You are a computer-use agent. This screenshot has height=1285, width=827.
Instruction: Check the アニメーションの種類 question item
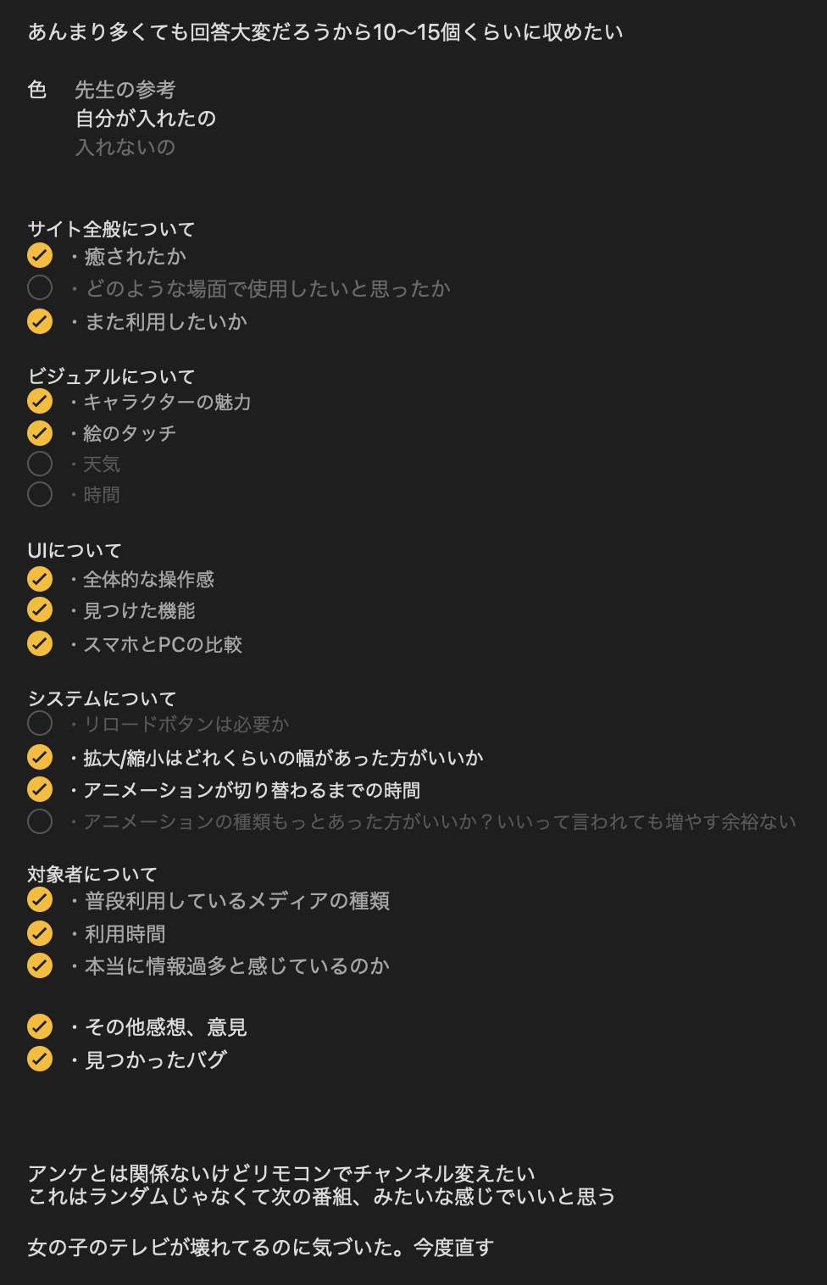(x=40, y=821)
